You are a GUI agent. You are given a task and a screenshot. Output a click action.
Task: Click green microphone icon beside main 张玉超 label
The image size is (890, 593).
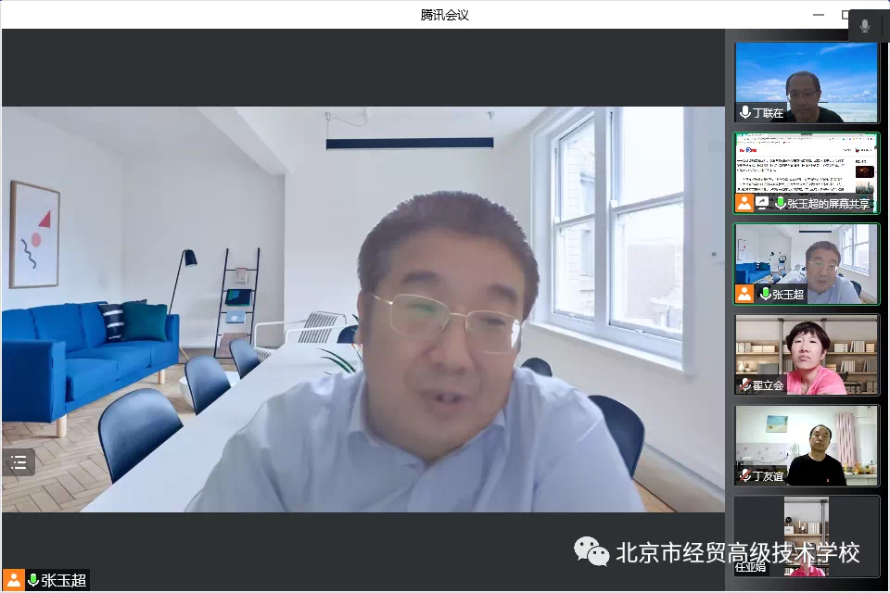click(x=33, y=580)
